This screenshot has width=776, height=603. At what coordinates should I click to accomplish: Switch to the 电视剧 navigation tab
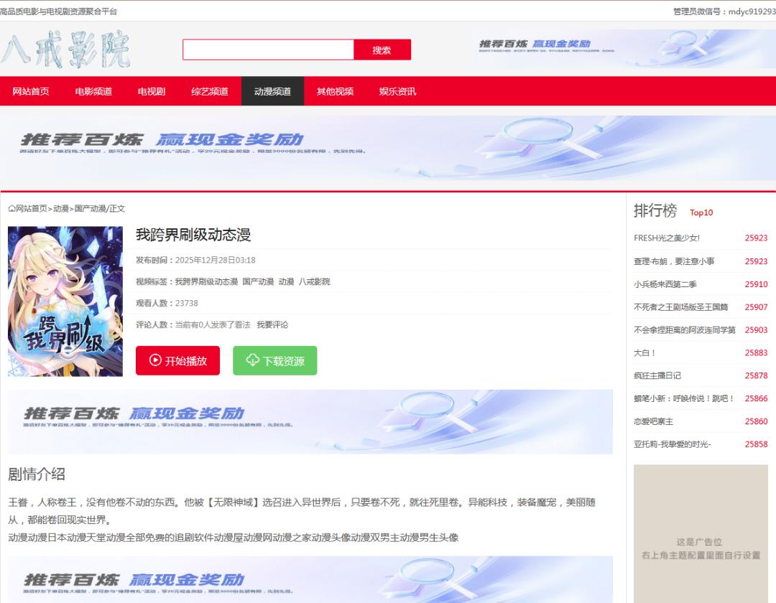point(151,91)
